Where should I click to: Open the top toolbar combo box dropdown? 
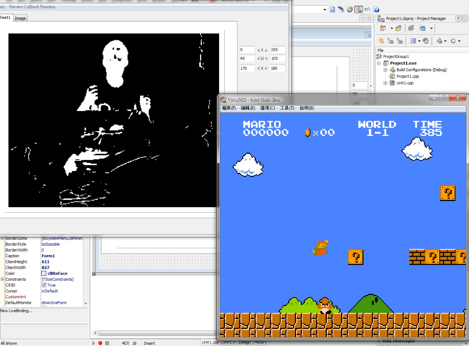[x=325, y=9]
